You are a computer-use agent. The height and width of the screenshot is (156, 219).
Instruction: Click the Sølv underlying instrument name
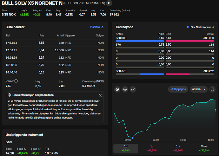9,142
